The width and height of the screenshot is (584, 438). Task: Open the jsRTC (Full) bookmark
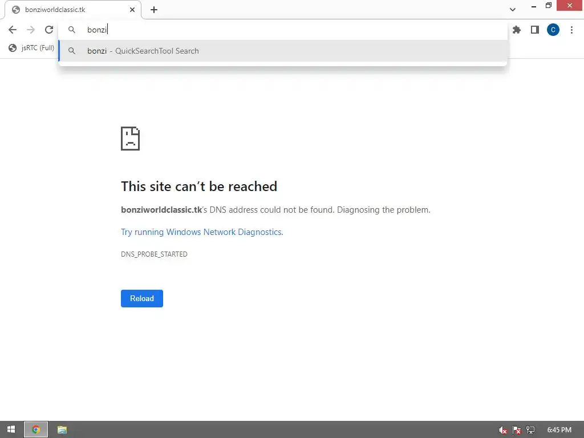point(32,48)
